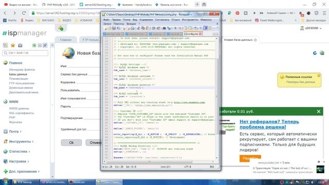Click the undo icon in Notepad++ toolbar
This screenshot has width=329, height=185.
(x=153, y=28)
